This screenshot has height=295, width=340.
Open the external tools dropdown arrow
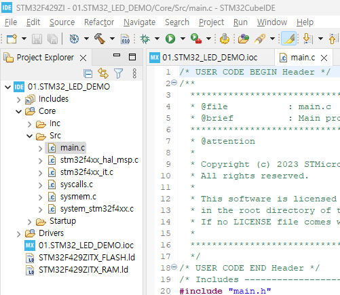208,39
